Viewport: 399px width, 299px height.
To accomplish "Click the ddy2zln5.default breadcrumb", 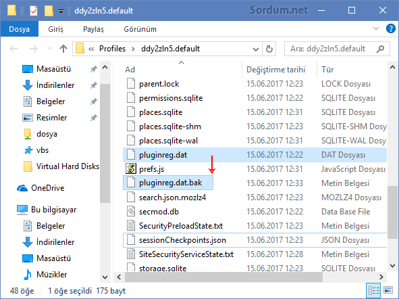I will point(171,49).
